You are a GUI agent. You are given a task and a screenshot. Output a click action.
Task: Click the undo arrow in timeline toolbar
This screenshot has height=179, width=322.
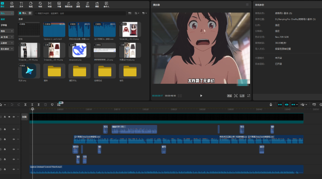pos(12,104)
